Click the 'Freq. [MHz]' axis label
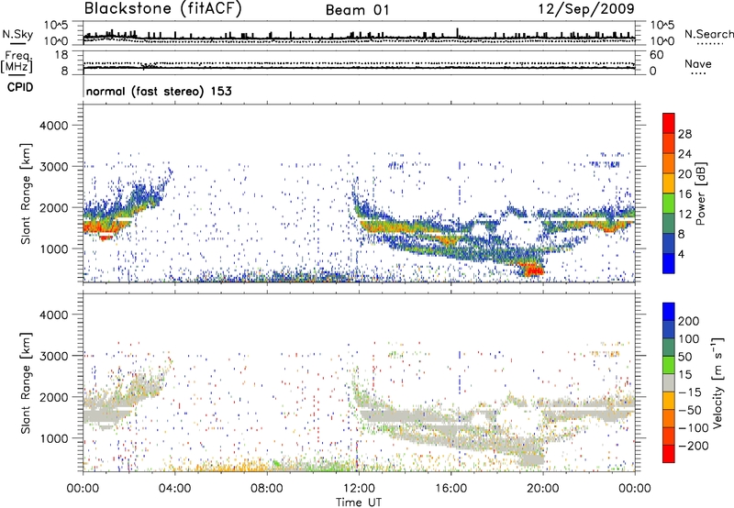The image size is (734, 508). click(x=17, y=62)
